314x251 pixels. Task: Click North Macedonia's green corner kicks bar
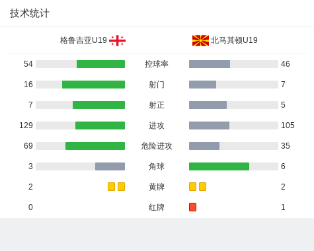click(x=219, y=166)
